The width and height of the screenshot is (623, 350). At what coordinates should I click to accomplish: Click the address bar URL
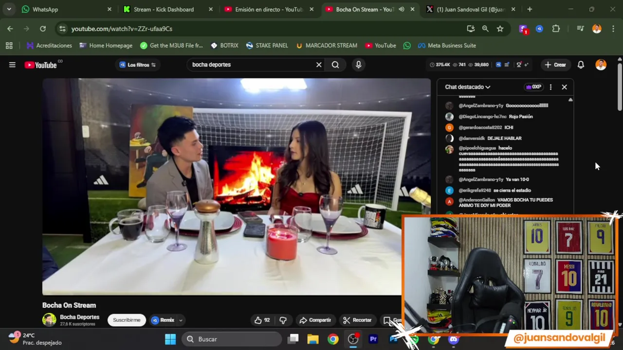pyautogui.click(x=122, y=29)
